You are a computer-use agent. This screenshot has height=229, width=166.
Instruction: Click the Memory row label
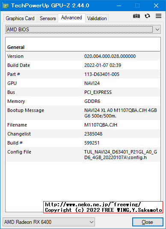pyautogui.click(x=16, y=101)
